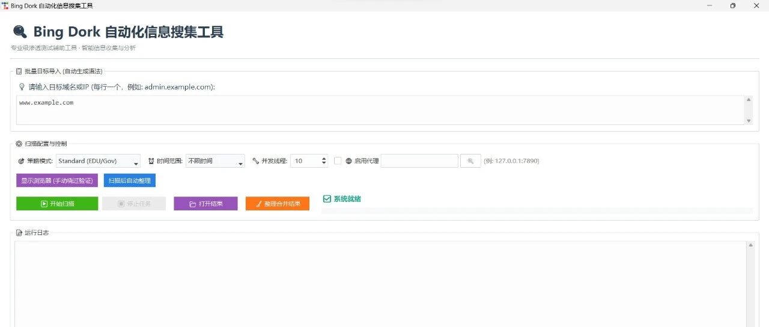This screenshot has width=769, height=327.
Task: Click the 系统就绪 status text
Action: pos(347,199)
